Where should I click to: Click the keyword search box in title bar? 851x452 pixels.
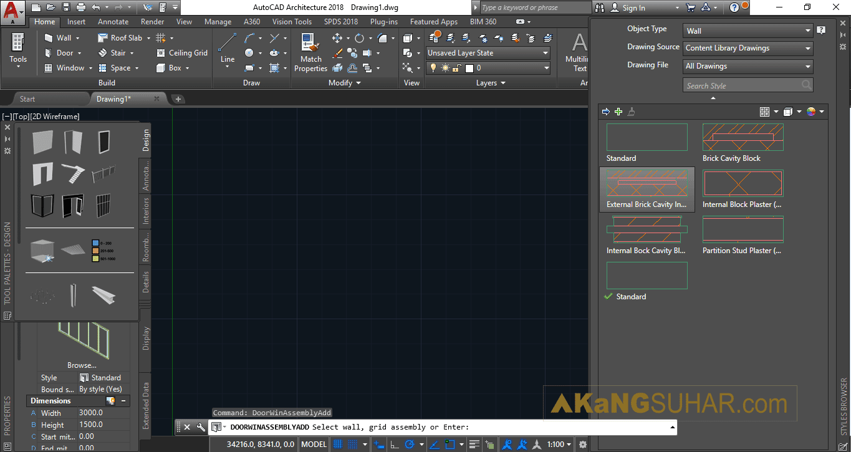pos(535,7)
